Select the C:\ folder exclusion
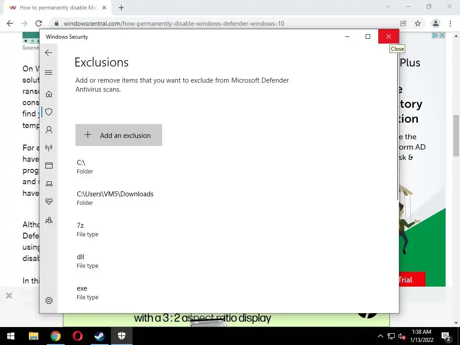This screenshot has height=345, width=460. tap(85, 167)
